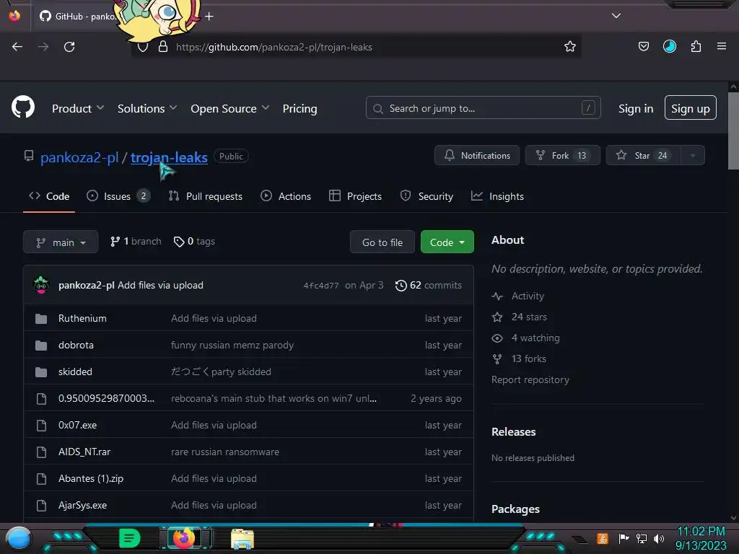Open the AIDS_NT.rar file

[84, 452]
